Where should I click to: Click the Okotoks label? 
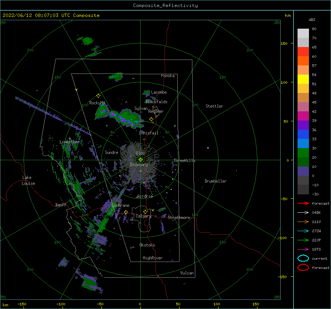coord(147,245)
